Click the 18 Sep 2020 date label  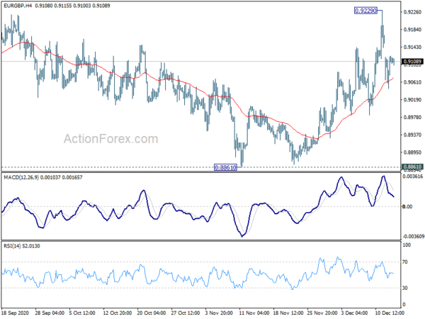pyautogui.click(x=15, y=313)
